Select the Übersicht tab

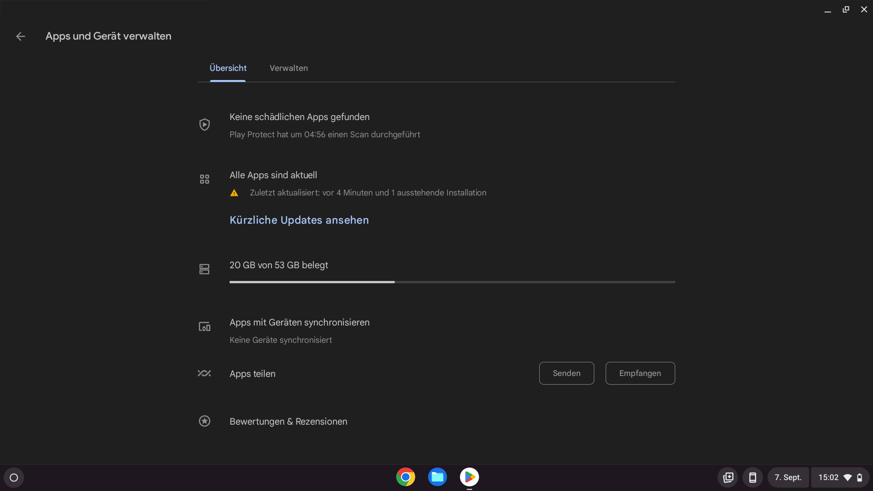(x=228, y=68)
